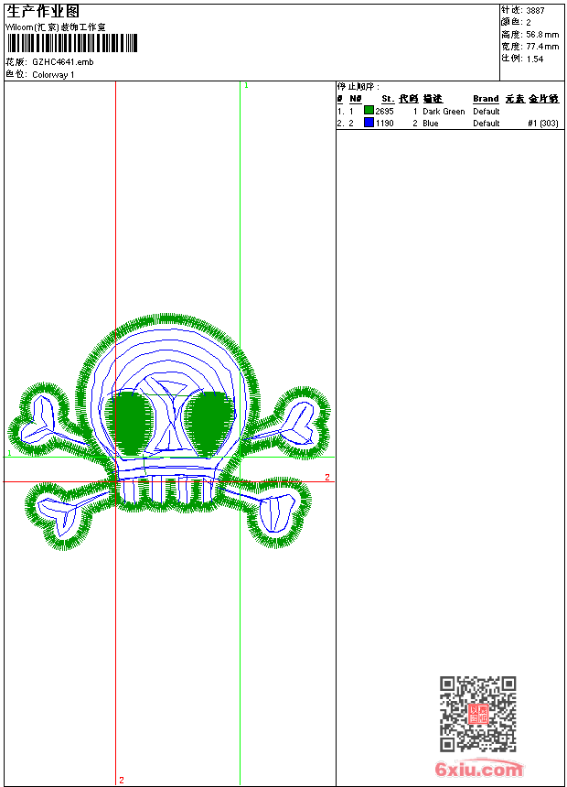Viewport: 567px width, 787px height.
Task: Click the title '生产作业图'
Action: pos(43,12)
